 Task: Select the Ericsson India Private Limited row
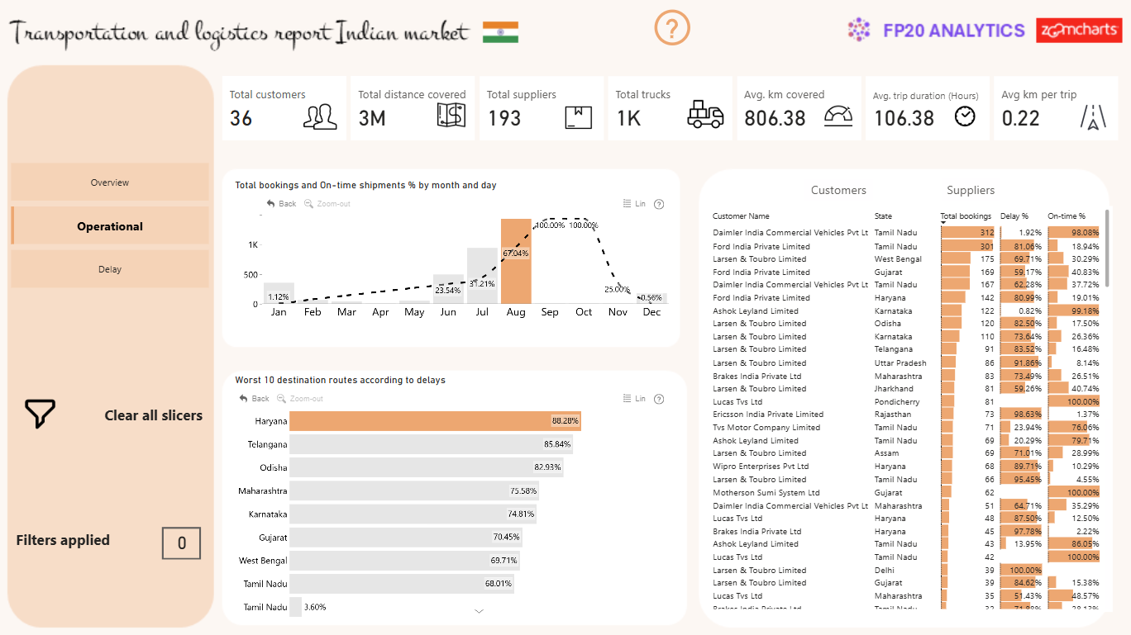click(x=906, y=415)
